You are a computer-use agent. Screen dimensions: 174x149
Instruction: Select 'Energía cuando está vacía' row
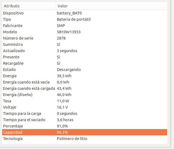coord(85,82)
